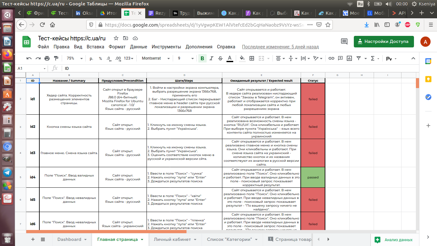
Task: Select the Статус header cell
Action: 313,81
